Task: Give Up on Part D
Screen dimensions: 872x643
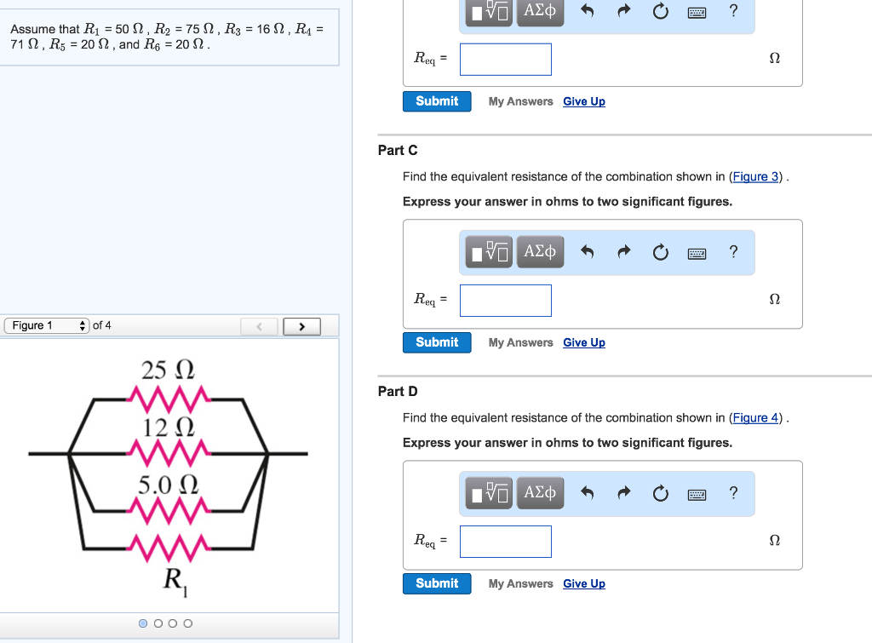Action: click(x=583, y=583)
